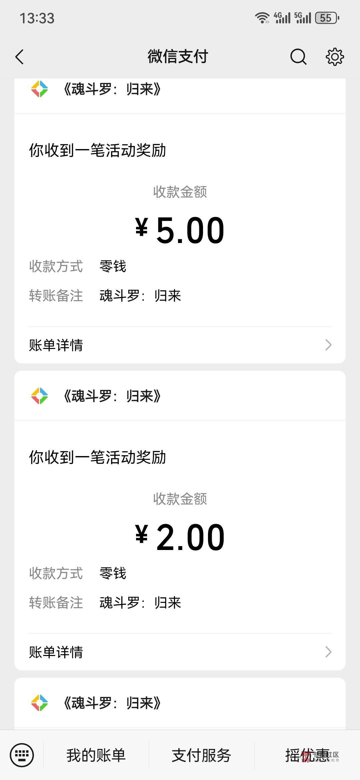The width and height of the screenshot is (360, 780).
Task: Tap the ¥5.00 amount text
Action: coord(180,230)
